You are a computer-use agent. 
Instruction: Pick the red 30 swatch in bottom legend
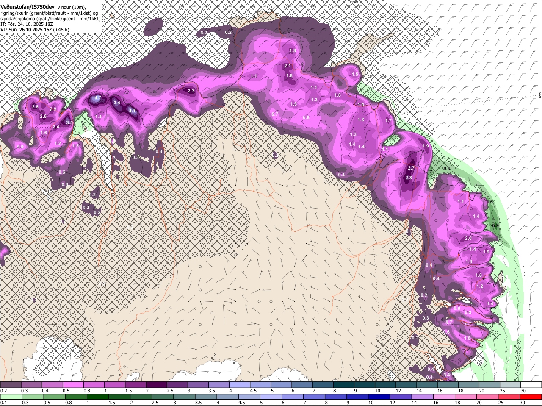coord(531,396)
